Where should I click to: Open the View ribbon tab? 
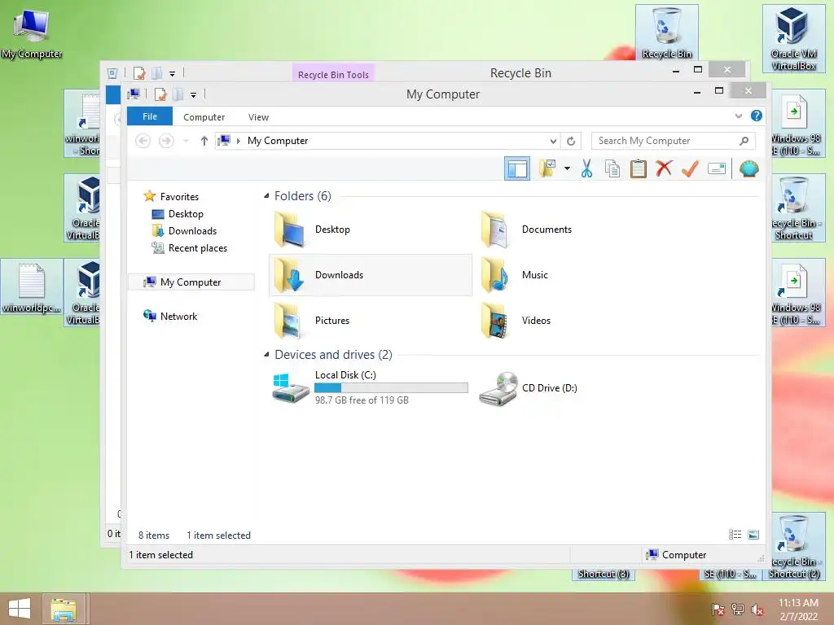[x=258, y=117]
